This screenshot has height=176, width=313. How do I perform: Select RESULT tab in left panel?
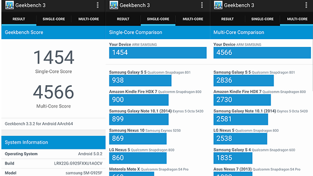click(19, 19)
